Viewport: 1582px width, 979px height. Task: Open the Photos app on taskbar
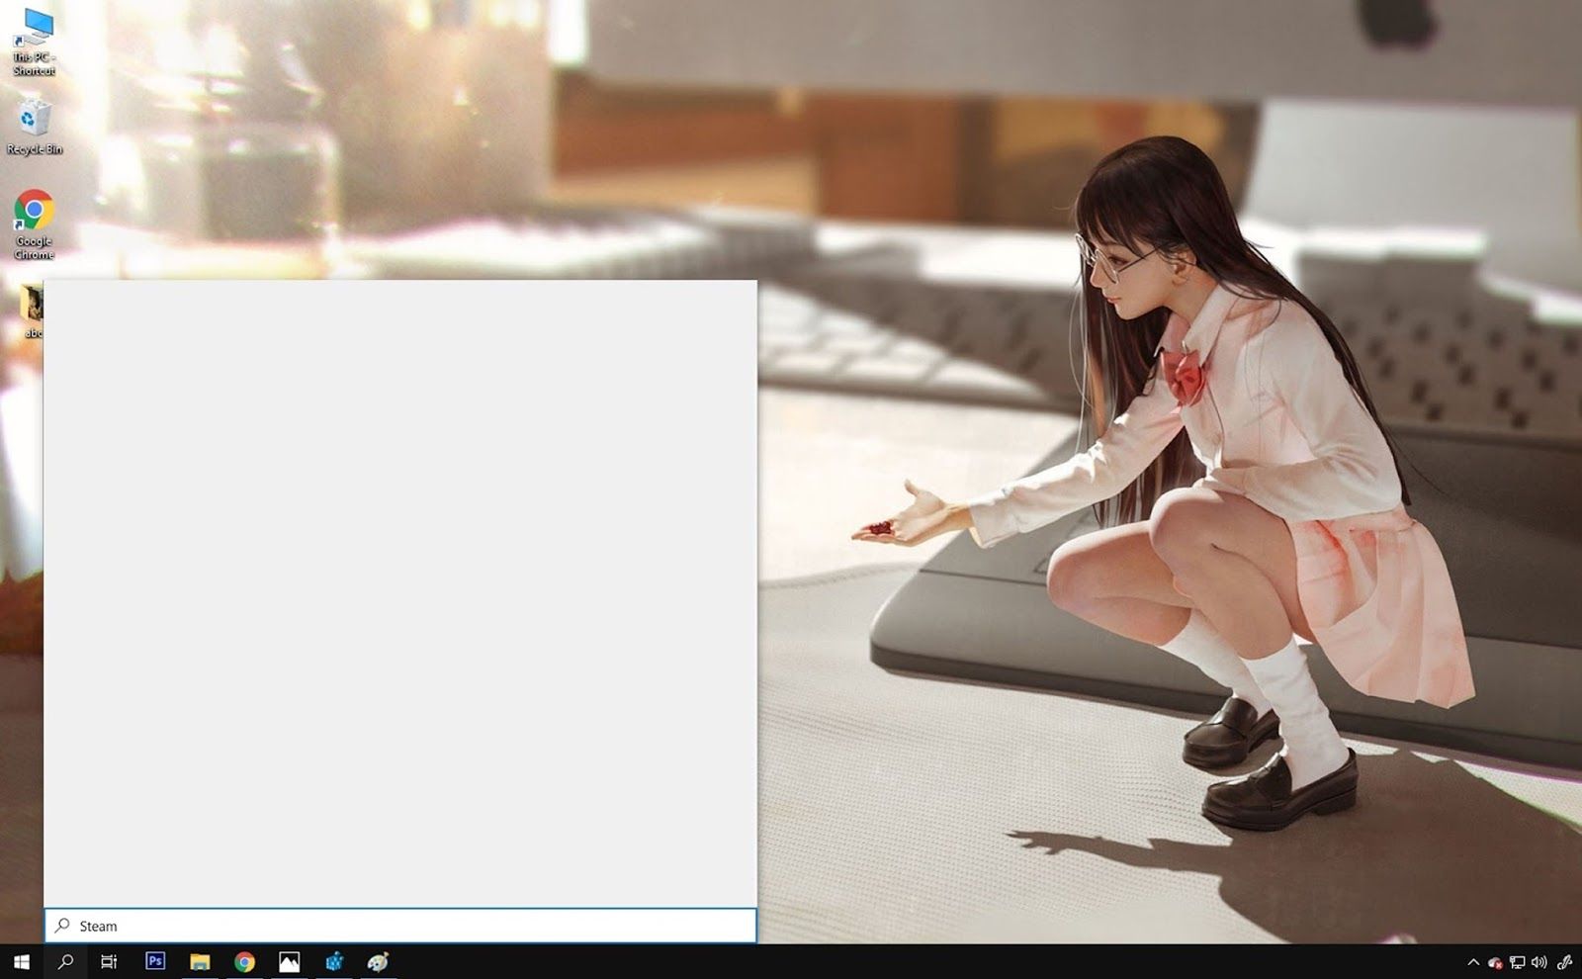(289, 961)
